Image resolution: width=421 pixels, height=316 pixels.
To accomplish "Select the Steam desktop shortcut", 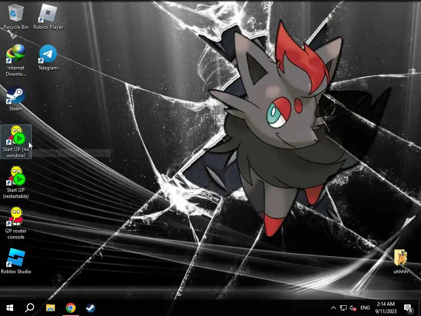I will coord(16,99).
